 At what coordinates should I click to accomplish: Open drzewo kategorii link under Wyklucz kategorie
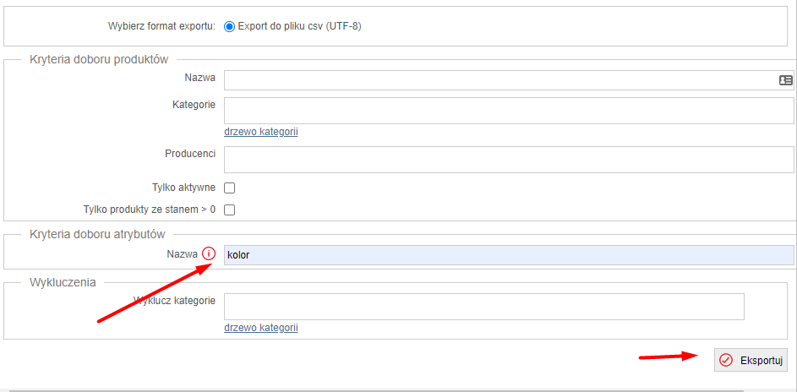coord(261,328)
